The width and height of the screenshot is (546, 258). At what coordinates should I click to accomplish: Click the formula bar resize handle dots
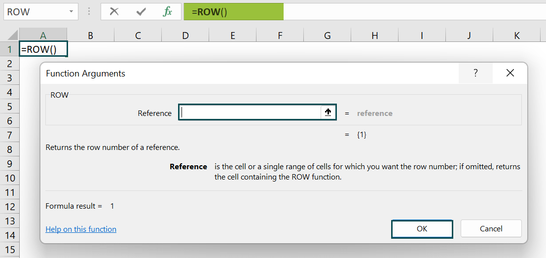click(x=89, y=12)
